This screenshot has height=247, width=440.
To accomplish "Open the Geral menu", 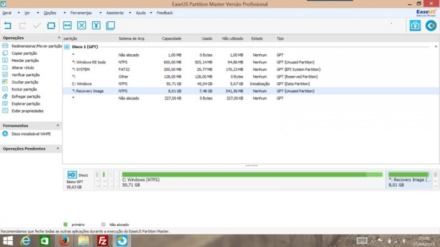I will (x=7, y=13).
